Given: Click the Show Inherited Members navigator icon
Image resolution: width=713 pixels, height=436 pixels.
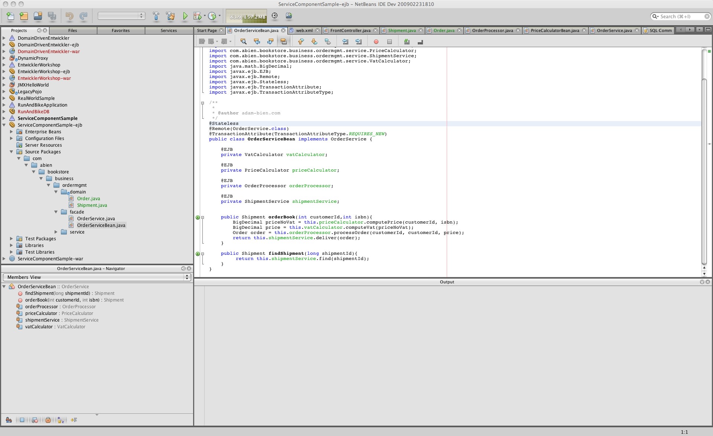Looking at the screenshot, I should [9, 420].
